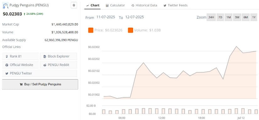Open the Twitter Feeds tab
Viewport: 259px width, 120px height.
click(x=175, y=5)
